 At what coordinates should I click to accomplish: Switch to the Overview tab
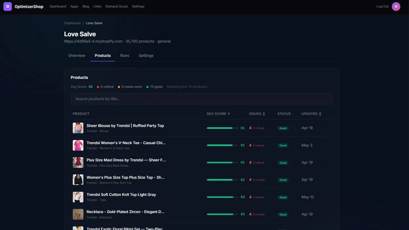pyautogui.click(x=77, y=56)
